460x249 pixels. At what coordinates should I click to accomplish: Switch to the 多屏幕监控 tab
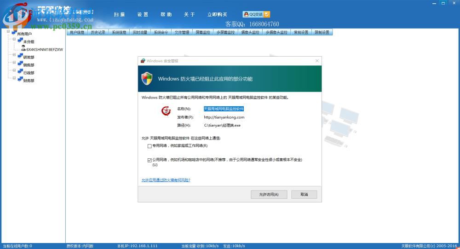pyautogui.click(x=225, y=32)
